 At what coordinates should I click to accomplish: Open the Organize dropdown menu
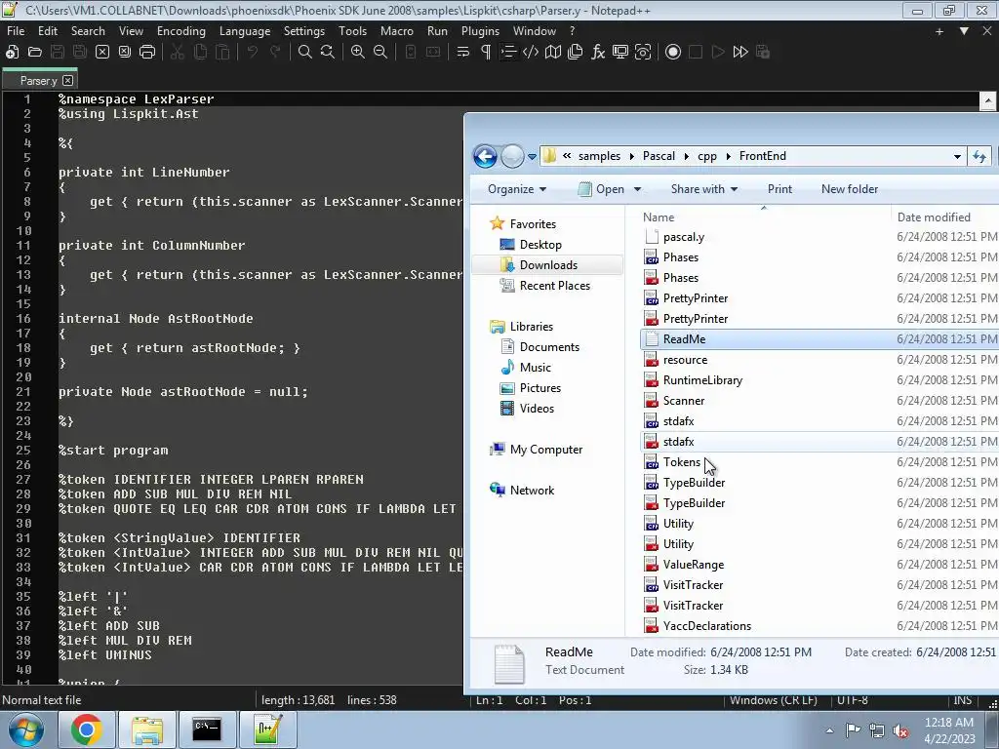point(517,189)
